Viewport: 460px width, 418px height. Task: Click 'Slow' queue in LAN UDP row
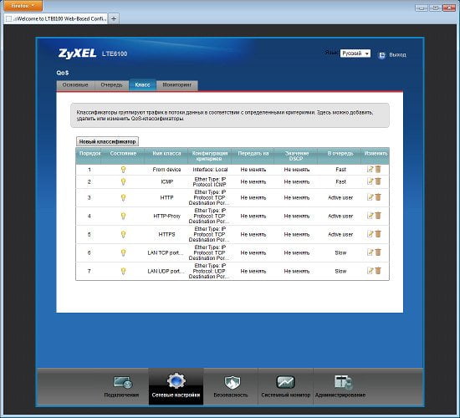click(340, 271)
